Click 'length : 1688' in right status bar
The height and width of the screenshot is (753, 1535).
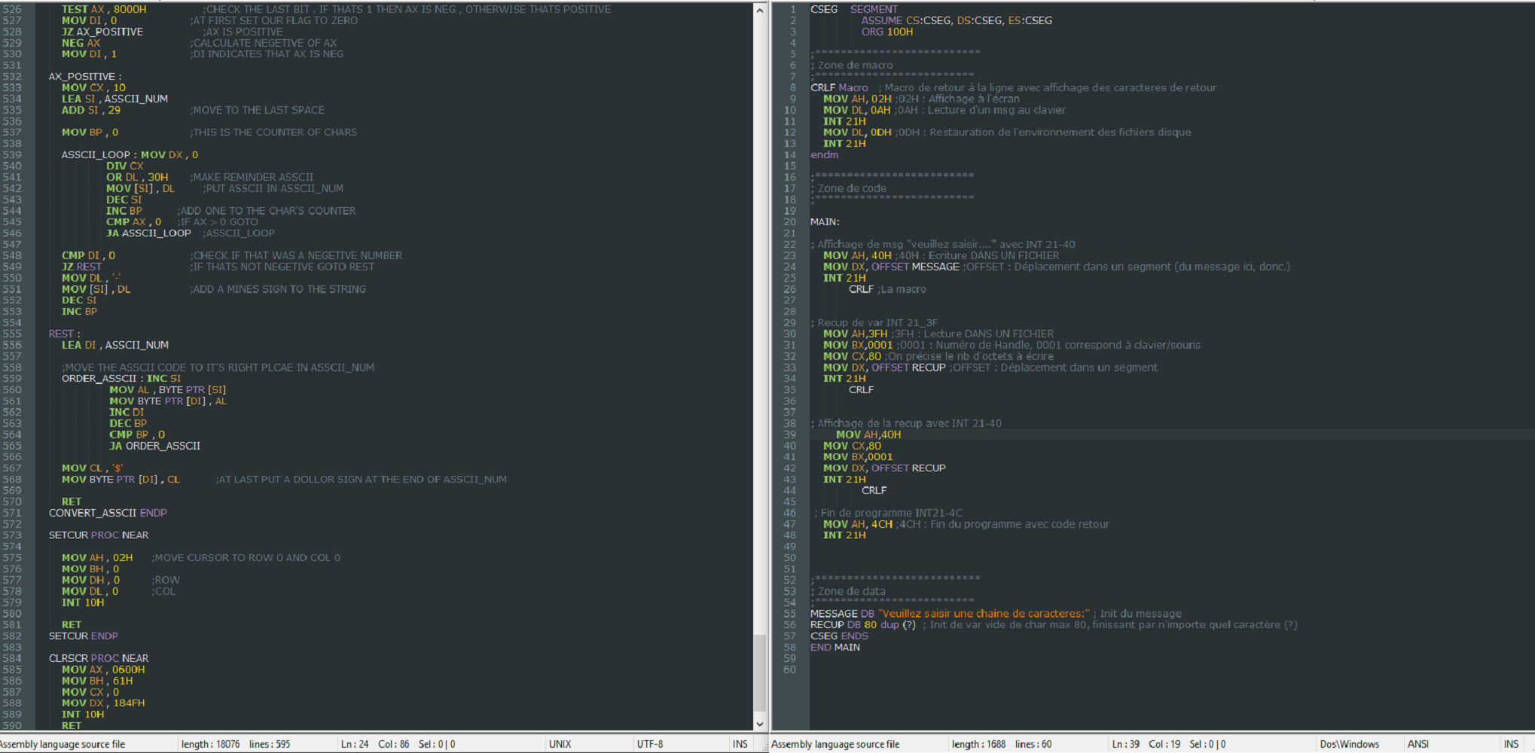pyautogui.click(x=978, y=744)
